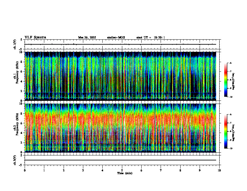Click the time axis tick label "3"

83,170
